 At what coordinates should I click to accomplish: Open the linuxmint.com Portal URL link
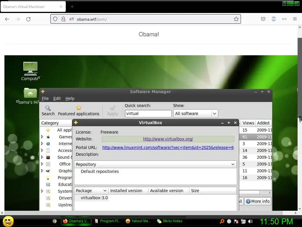(x=168, y=147)
